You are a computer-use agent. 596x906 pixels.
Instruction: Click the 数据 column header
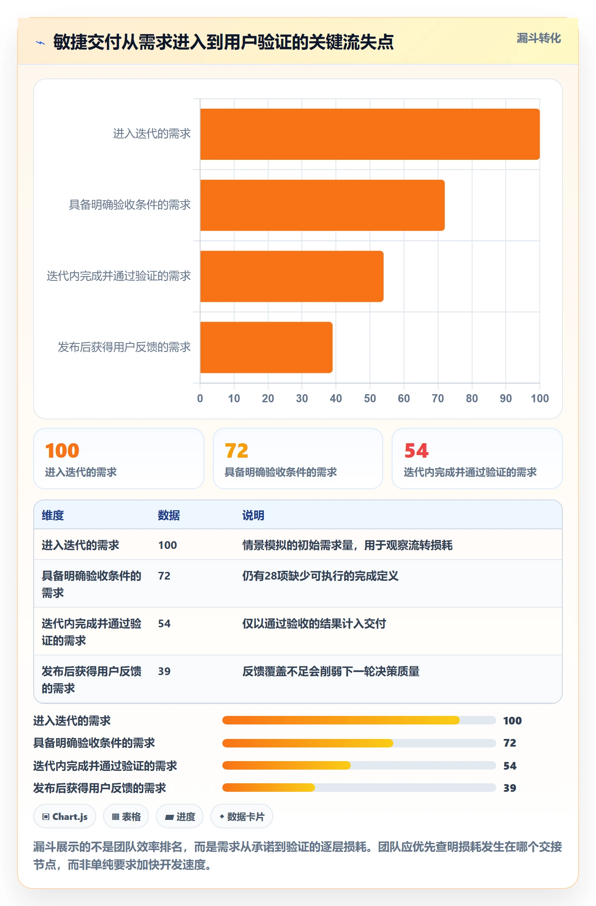point(169,515)
